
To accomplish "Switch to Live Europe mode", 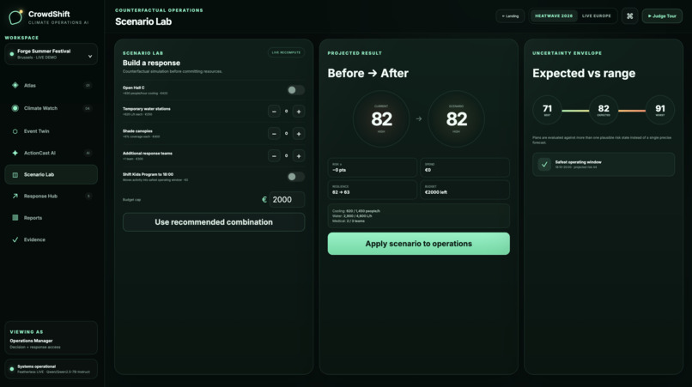I will pos(596,16).
